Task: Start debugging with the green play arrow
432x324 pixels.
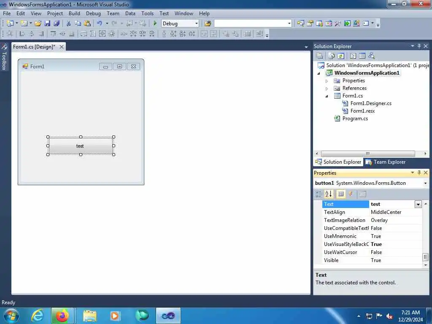Action: [x=155, y=24]
